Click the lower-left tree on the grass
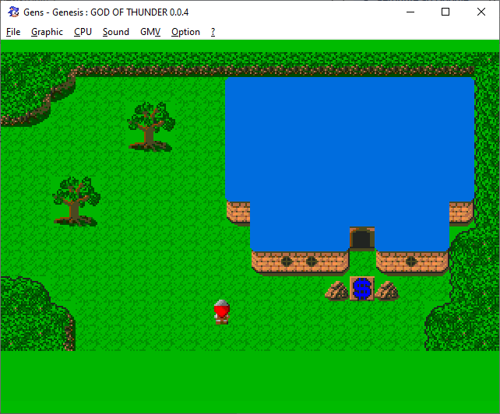This screenshot has height=414, width=500. click(x=76, y=202)
